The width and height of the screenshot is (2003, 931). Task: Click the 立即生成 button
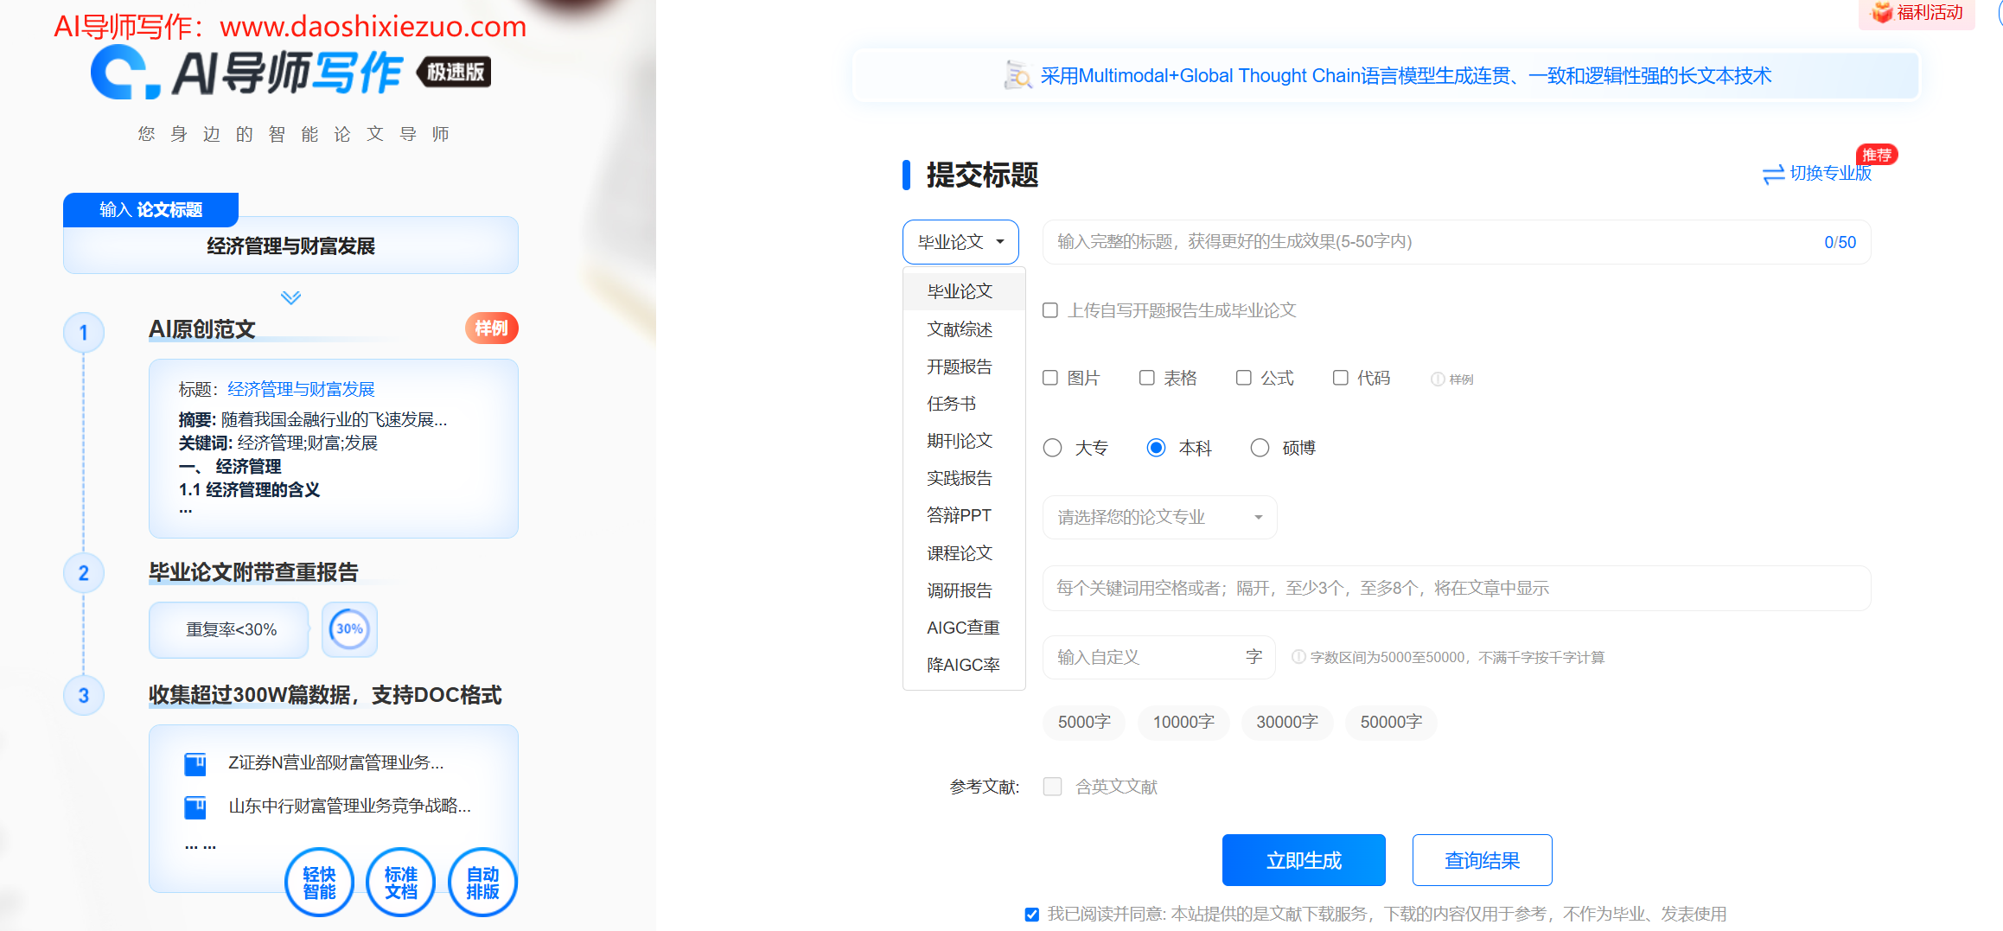(1304, 860)
